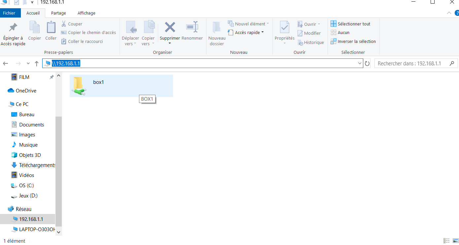Open the Affichage ribbon tab
This screenshot has width=459, height=245.
coord(86,13)
